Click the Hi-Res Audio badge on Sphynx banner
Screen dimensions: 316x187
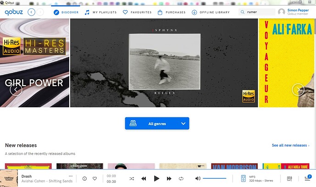249,96
